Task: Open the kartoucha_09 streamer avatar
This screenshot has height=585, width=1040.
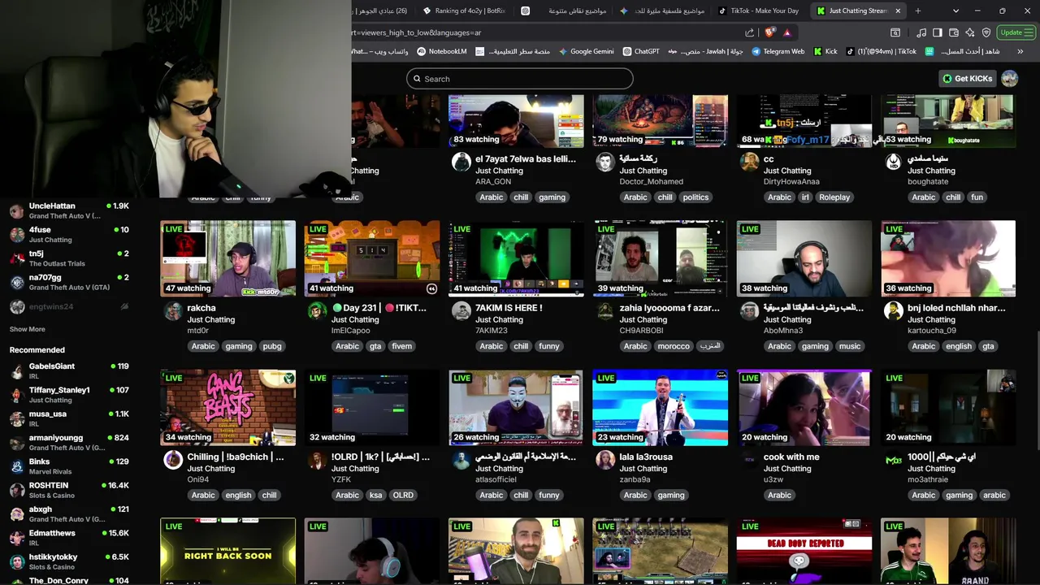Action: point(893,310)
